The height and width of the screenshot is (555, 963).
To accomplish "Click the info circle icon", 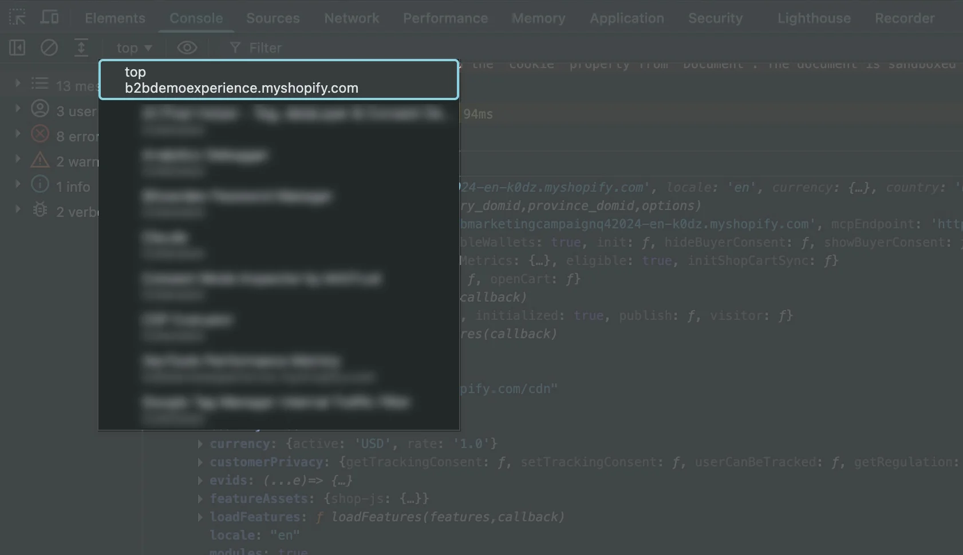I will coord(40,184).
